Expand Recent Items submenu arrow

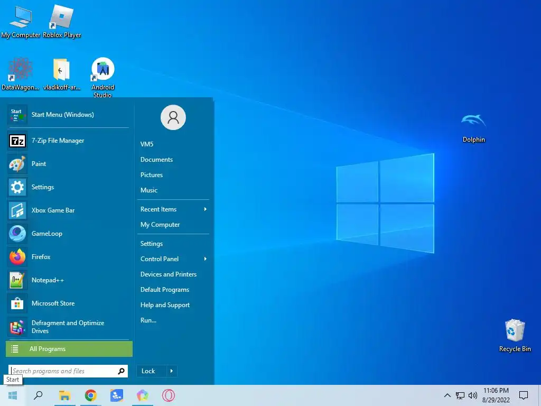(206, 209)
